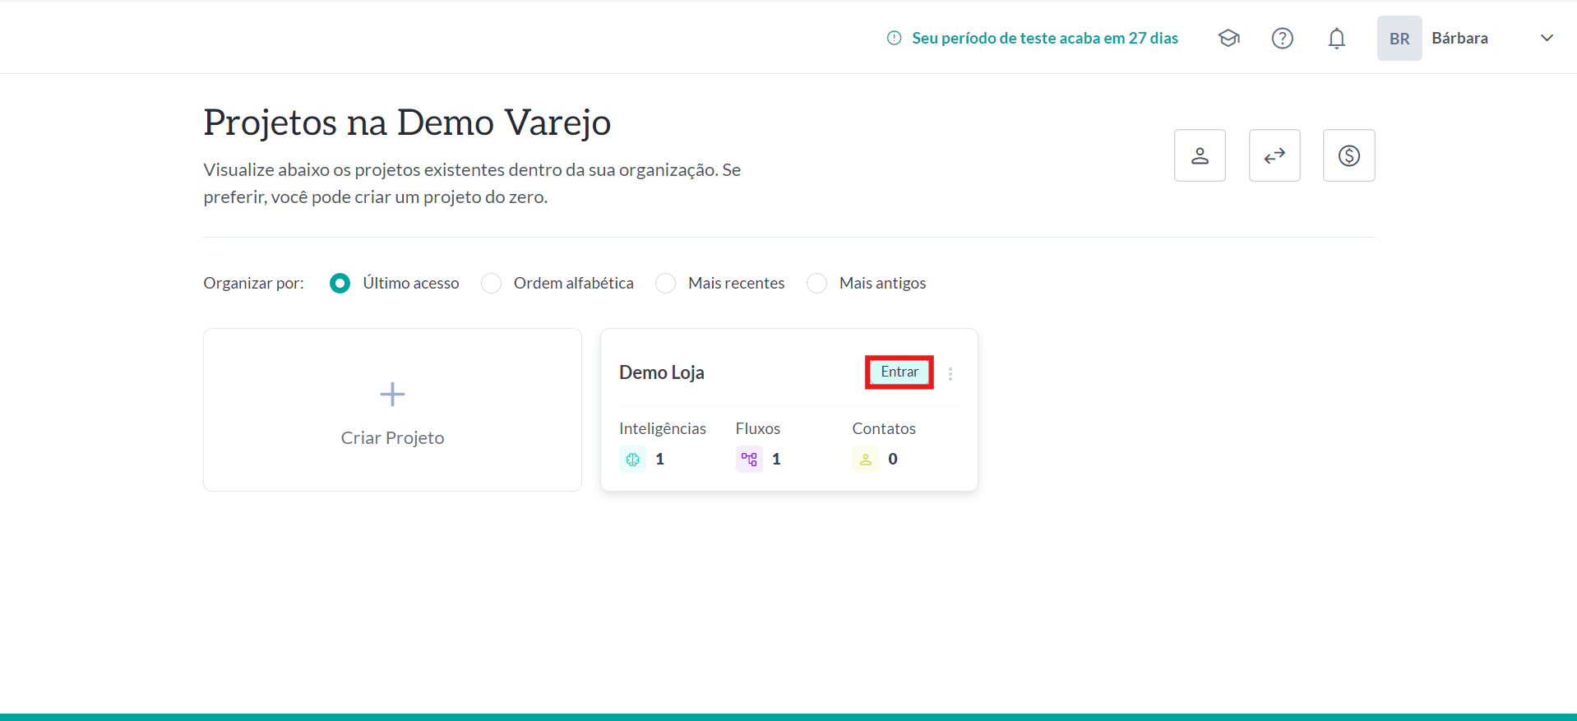Viewport: 1577px width, 721px height.
Task: Choose the Mais recentes sorting option
Action: (x=665, y=284)
